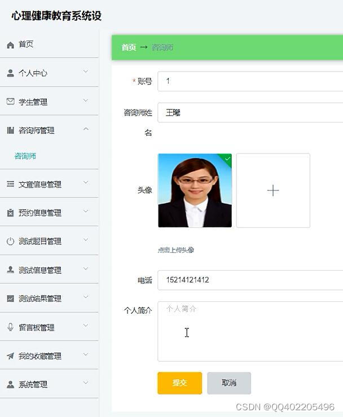Open the 文章信息管理 menu
Image resolution: width=343 pixels, height=417 pixels.
(40, 185)
